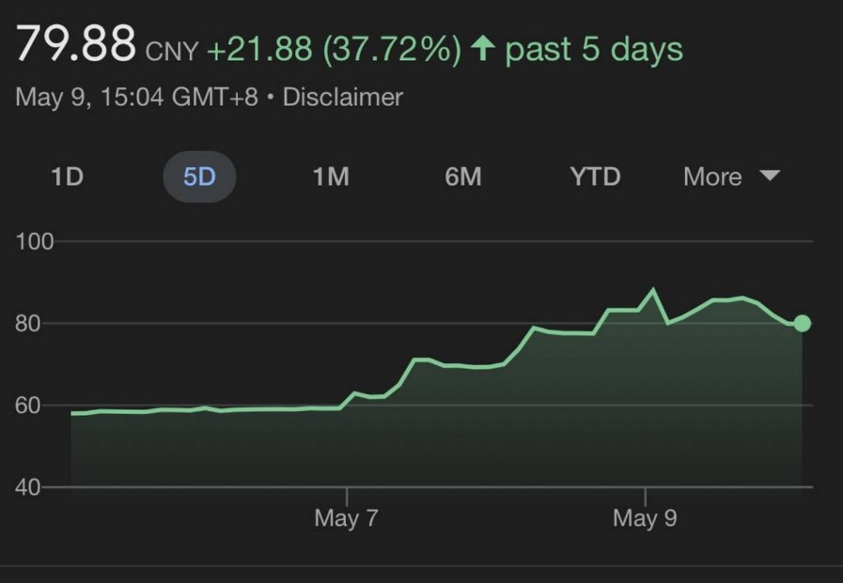
Task: Click the 79.88 price value
Action: pyautogui.click(x=75, y=45)
